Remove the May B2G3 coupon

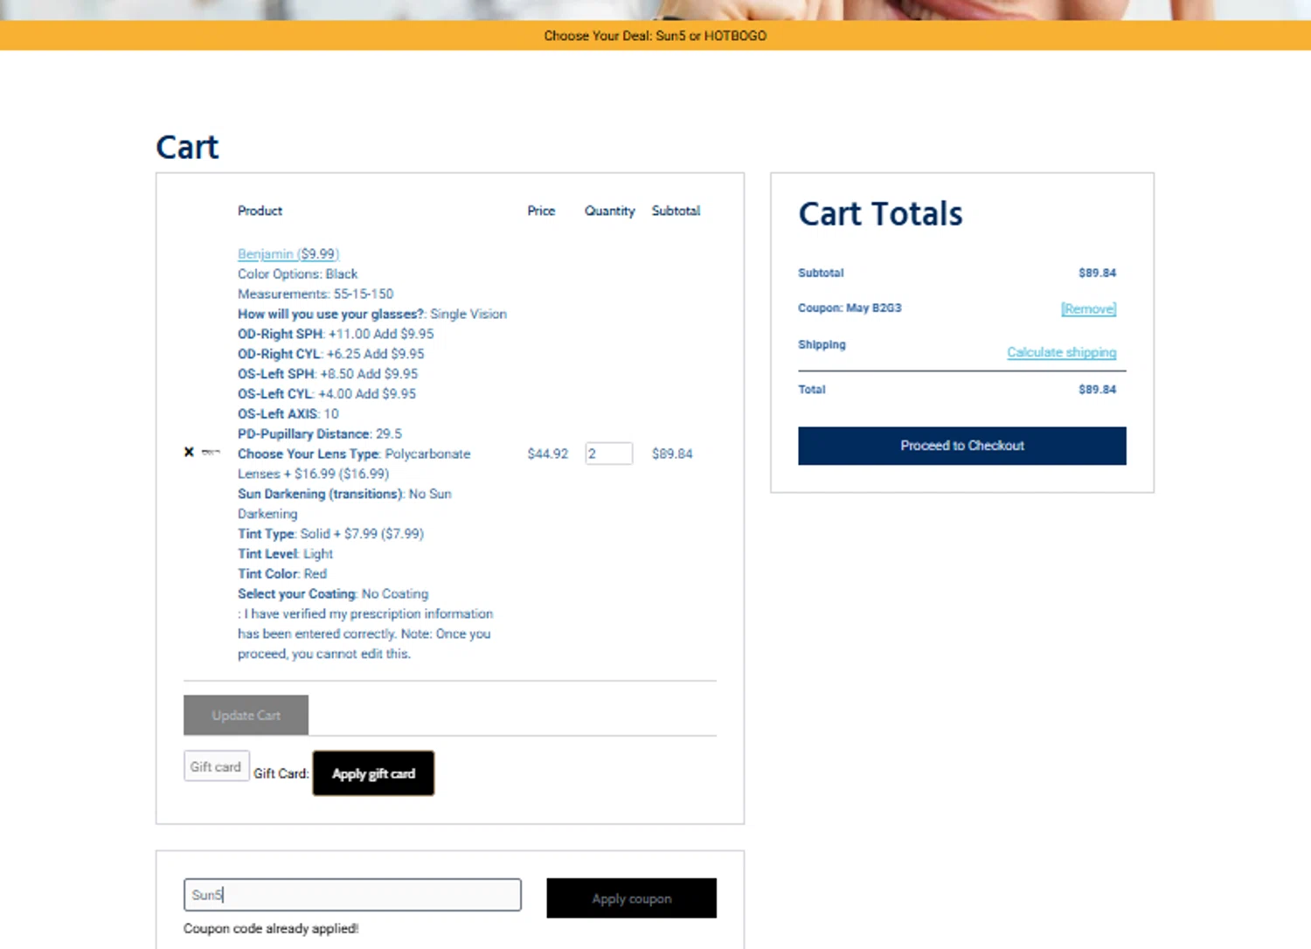tap(1088, 308)
